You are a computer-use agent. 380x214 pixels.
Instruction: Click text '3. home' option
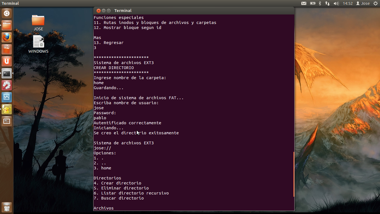point(102,168)
